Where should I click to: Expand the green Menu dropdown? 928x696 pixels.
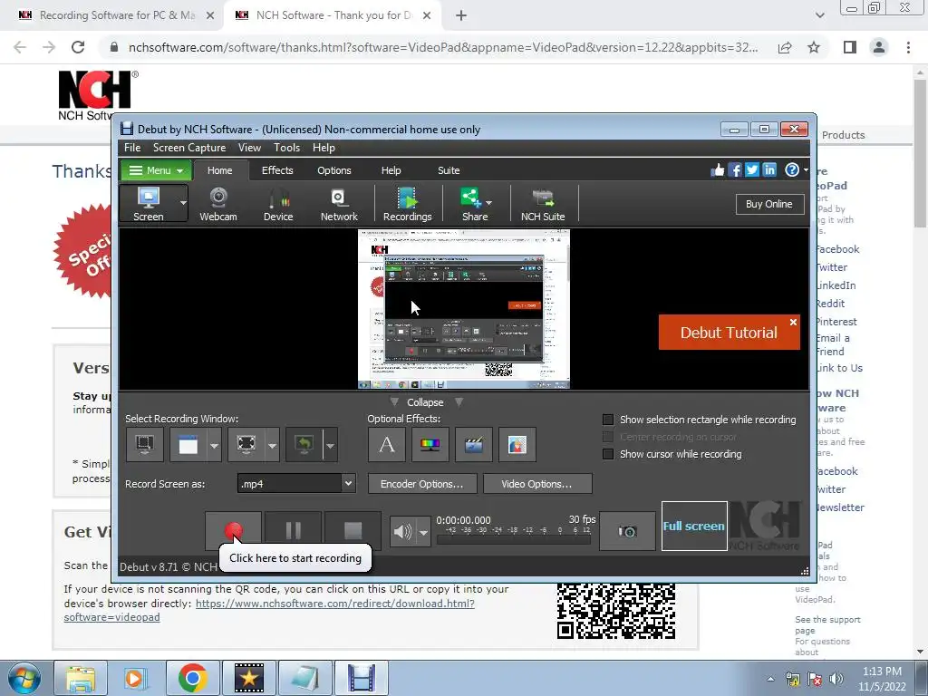pyautogui.click(x=156, y=170)
